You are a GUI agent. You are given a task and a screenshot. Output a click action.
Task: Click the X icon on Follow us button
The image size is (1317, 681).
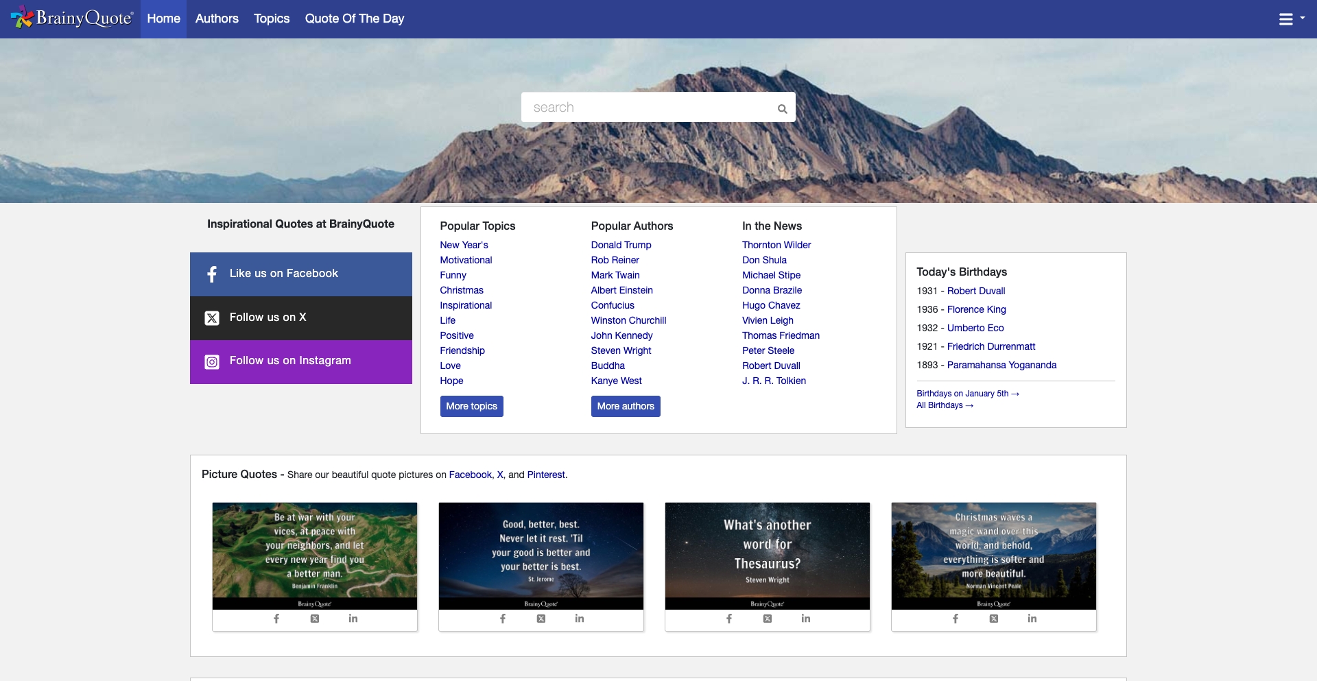(212, 318)
